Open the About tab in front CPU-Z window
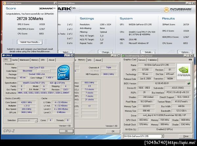Screen dimensions: 197x146 (52, 60)
